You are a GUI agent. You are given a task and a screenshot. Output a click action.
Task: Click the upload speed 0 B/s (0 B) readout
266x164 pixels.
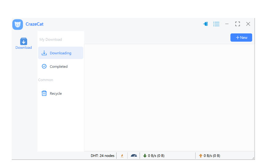212,156
